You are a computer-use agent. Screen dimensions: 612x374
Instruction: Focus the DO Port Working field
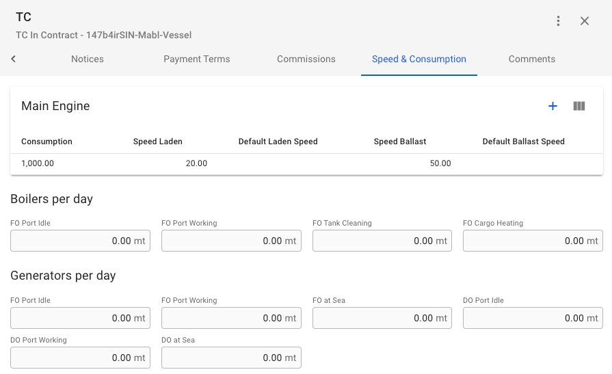point(80,358)
